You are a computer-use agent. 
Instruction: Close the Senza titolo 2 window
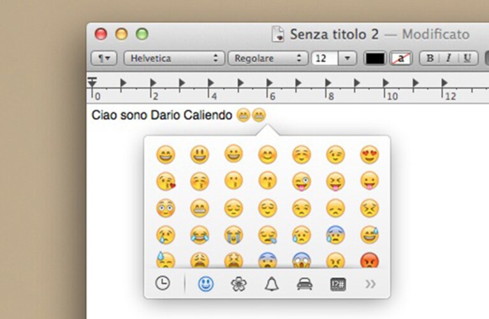pyautogui.click(x=101, y=34)
